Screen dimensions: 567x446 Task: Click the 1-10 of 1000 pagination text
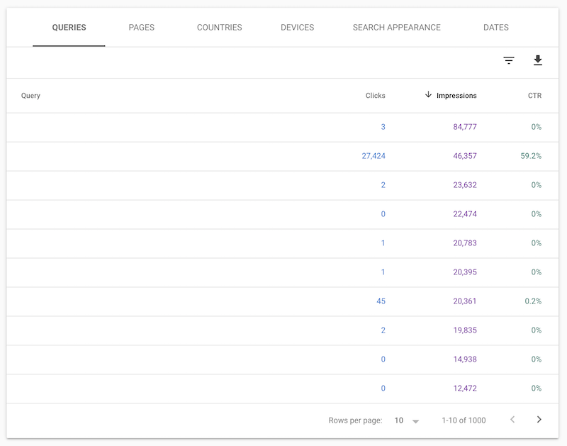tap(464, 420)
